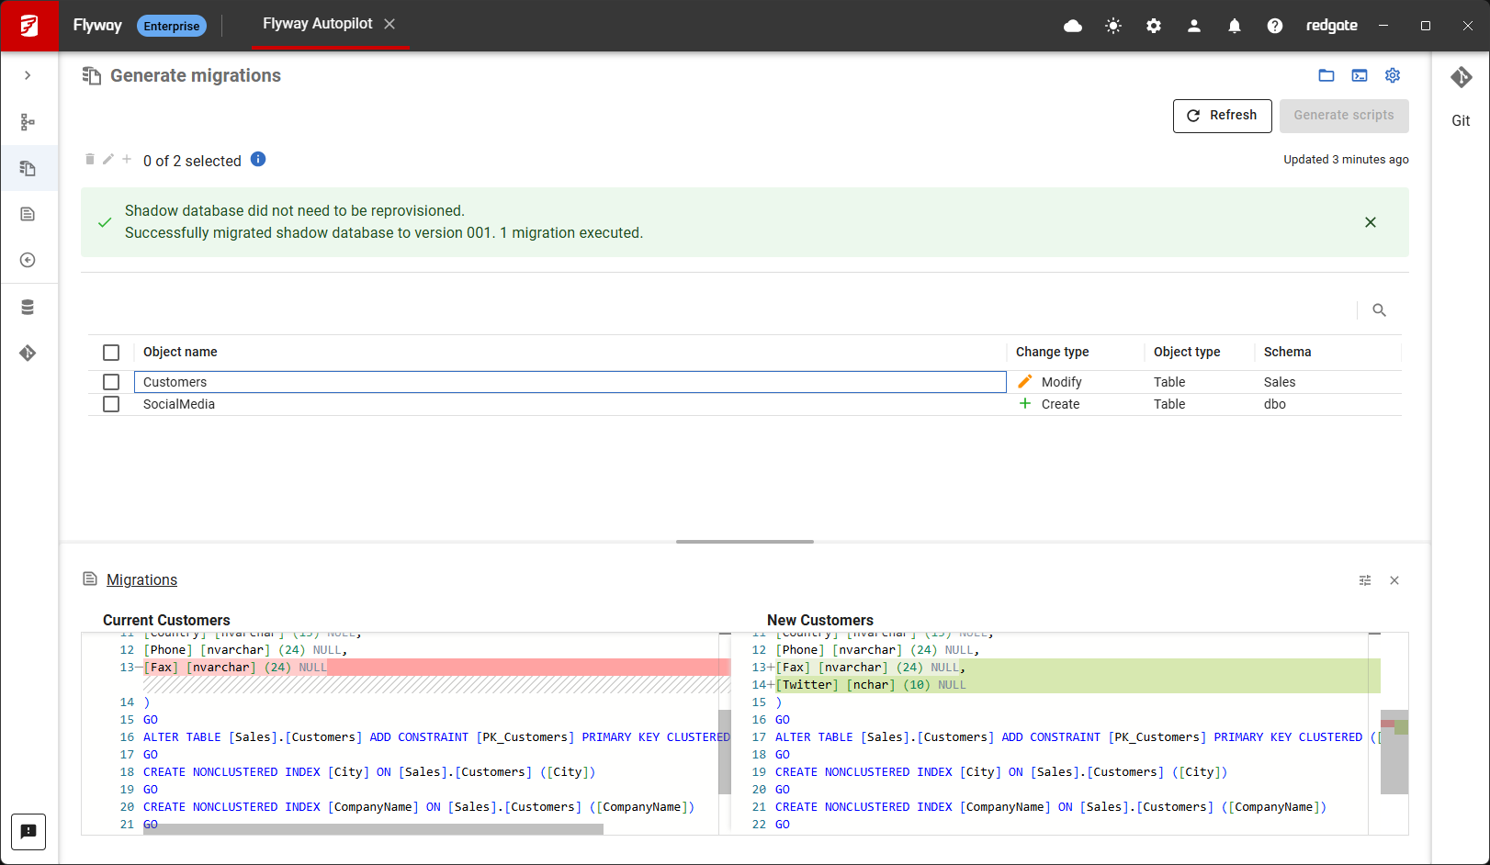
Task: Select the Customers object row
Action: pyautogui.click(x=570, y=382)
